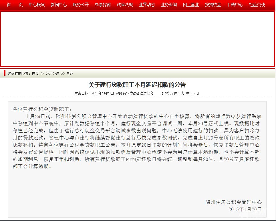
Task: Select 经验交流 in the top navigation
Action: (x=257, y=5)
